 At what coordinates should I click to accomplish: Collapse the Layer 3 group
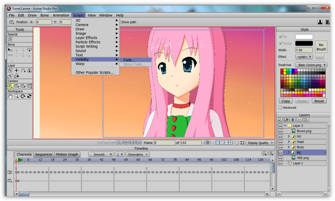click(285, 126)
